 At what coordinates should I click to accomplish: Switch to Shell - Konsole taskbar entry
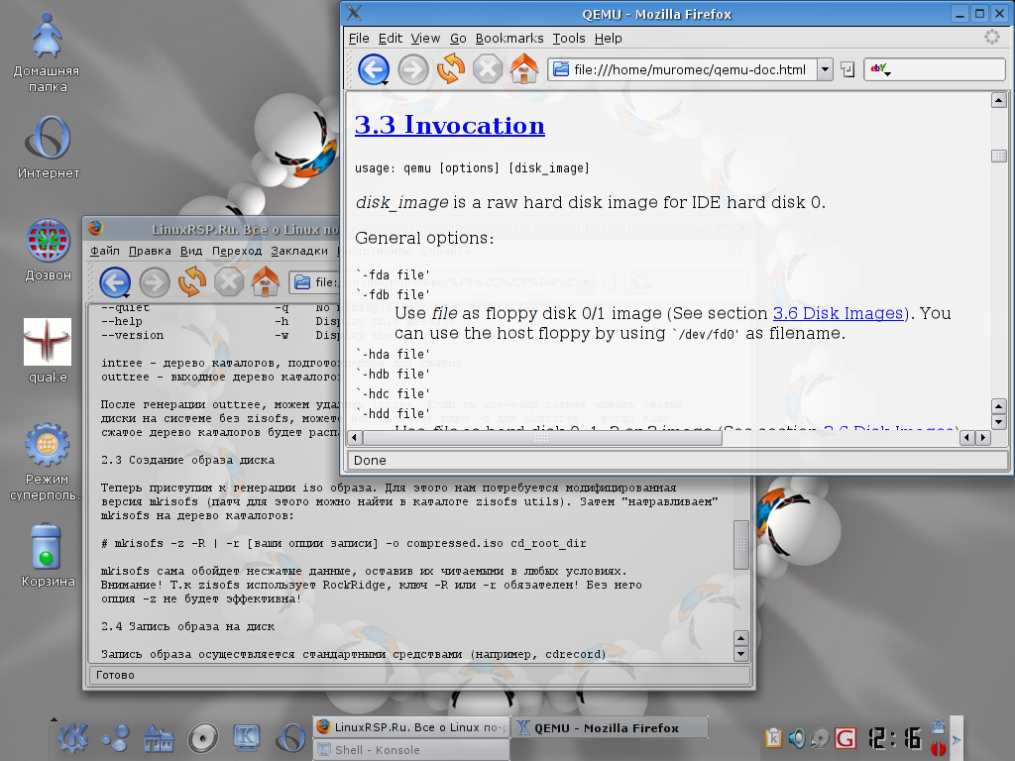point(410,750)
